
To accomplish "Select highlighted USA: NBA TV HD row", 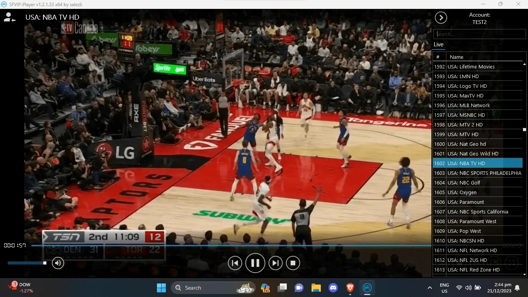I will click(x=478, y=163).
